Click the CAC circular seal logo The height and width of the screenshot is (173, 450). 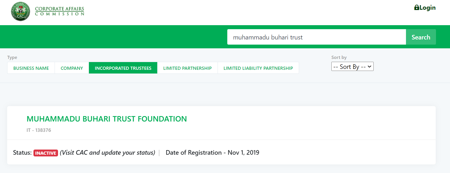point(20,11)
